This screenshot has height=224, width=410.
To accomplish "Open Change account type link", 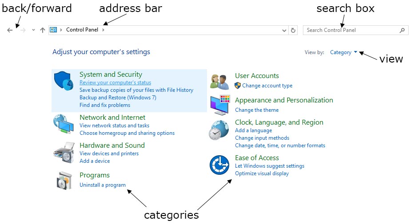I will point(267,86).
